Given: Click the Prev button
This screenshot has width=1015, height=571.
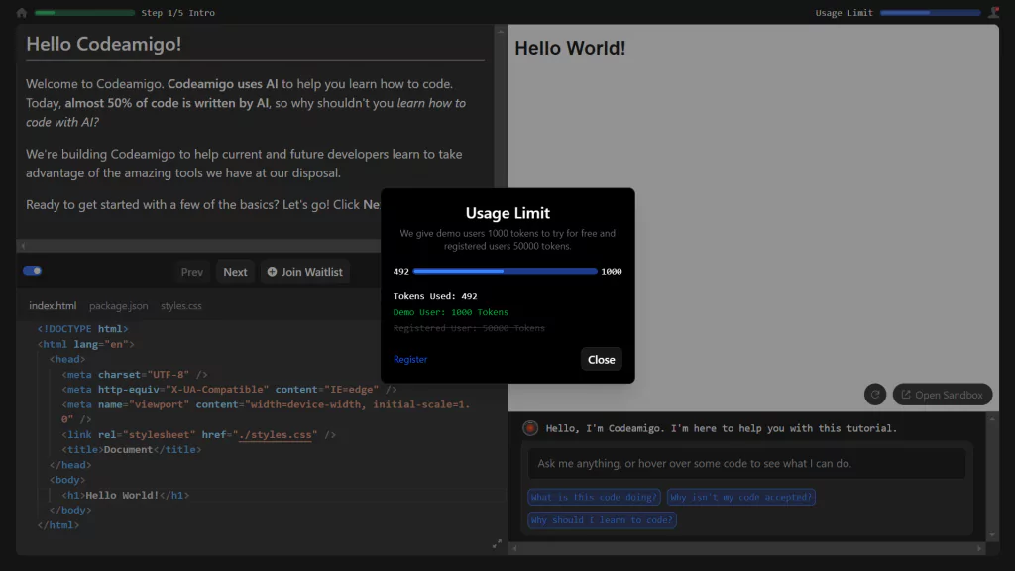Looking at the screenshot, I should pyautogui.click(x=191, y=272).
